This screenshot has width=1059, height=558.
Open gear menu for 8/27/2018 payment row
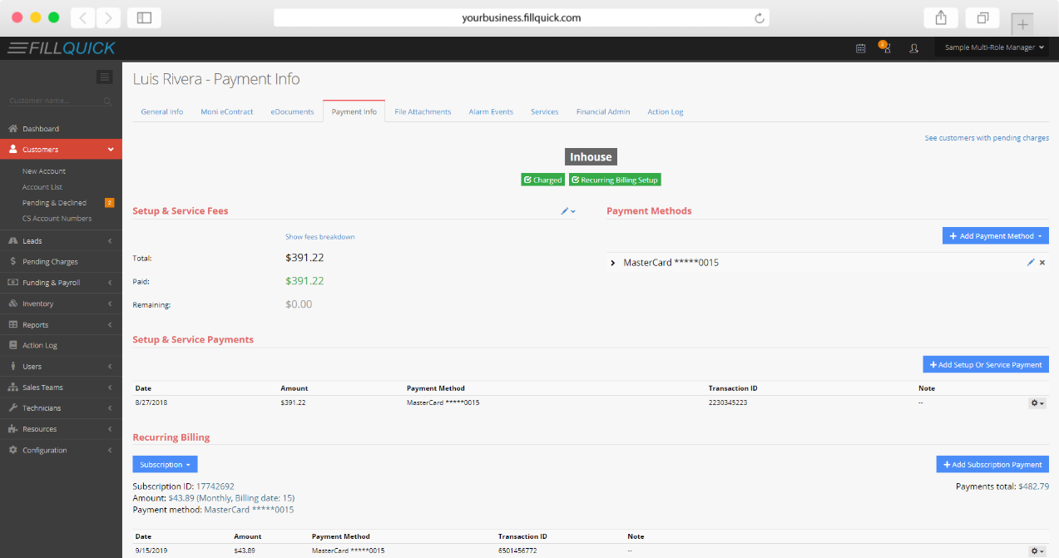coord(1037,402)
